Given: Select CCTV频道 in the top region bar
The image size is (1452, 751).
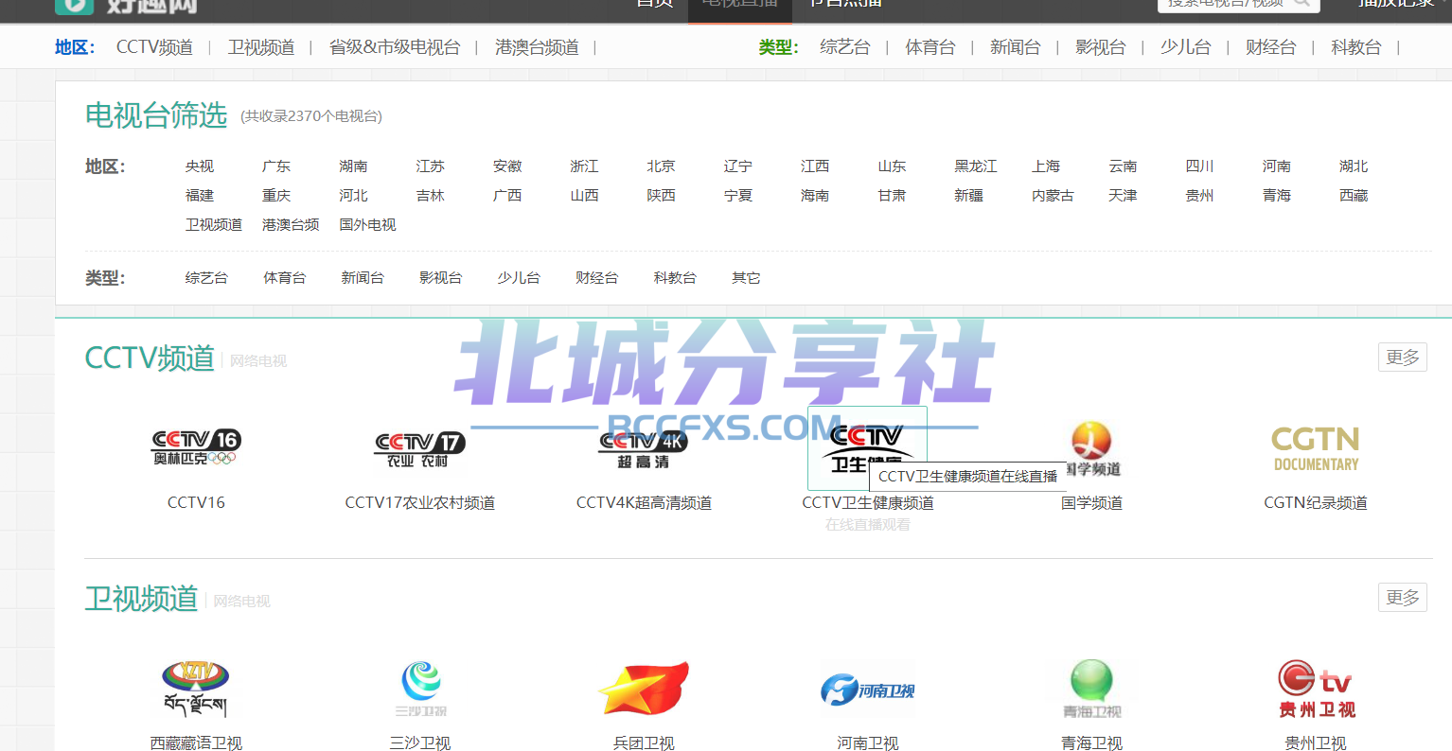Looking at the screenshot, I should click(x=154, y=47).
